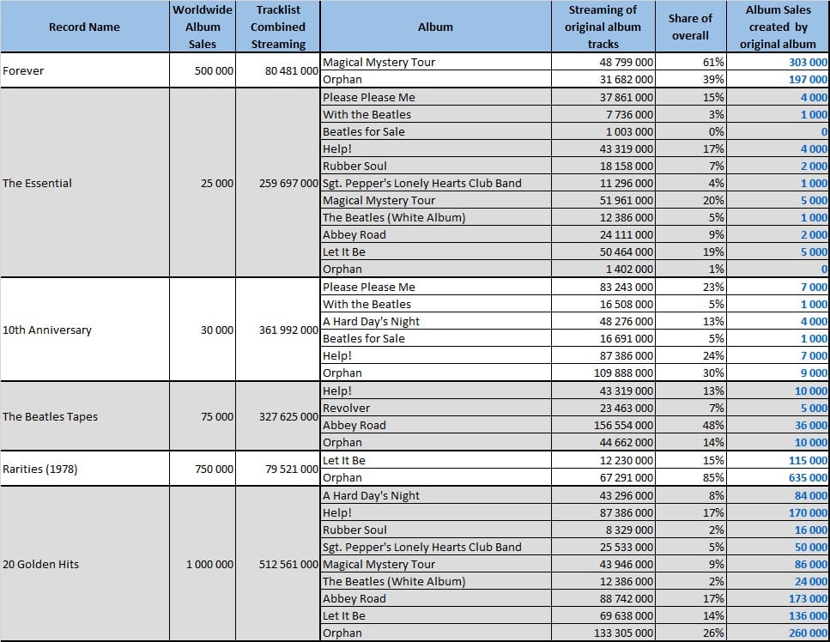Click the 24 000 album sales value
This screenshot has width=830, height=642.
point(778,581)
